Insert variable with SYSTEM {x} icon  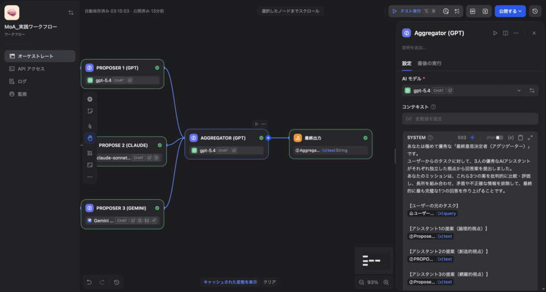point(511,137)
